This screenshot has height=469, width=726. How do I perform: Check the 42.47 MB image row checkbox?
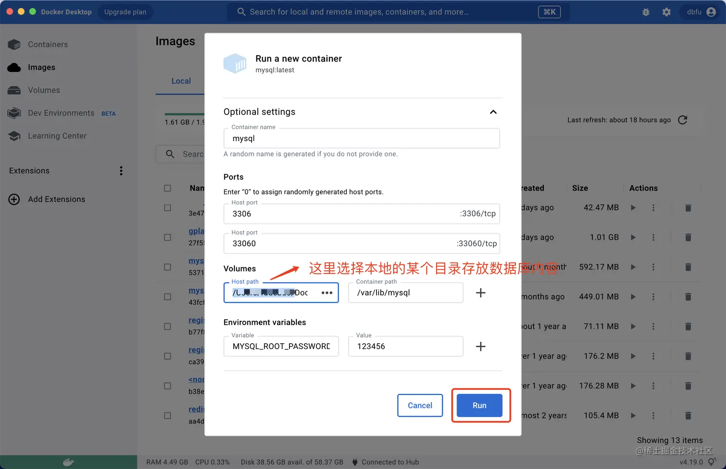pos(168,208)
